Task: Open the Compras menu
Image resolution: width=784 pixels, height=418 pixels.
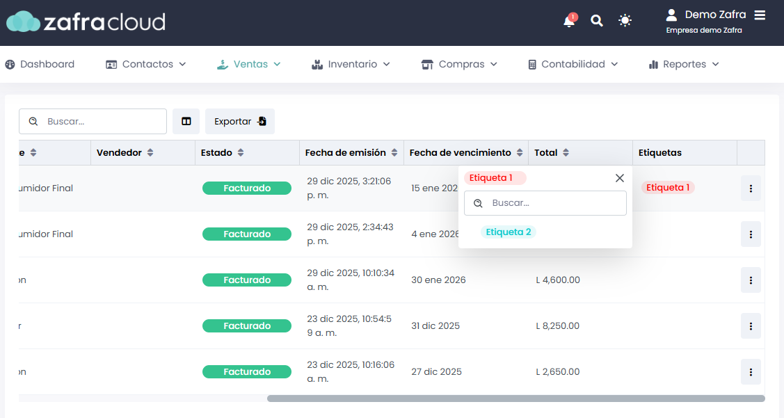Action: coord(460,64)
